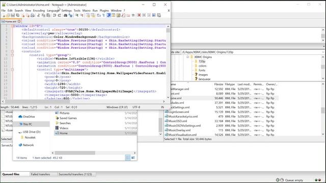Switch to Successful transfers (1123) tab
This screenshot has height=183, width=326.
tap(75, 174)
